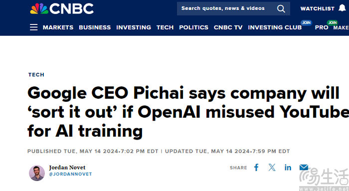Open the Politics section
The height and width of the screenshot is (191, 349).
(x=193, y=27)
